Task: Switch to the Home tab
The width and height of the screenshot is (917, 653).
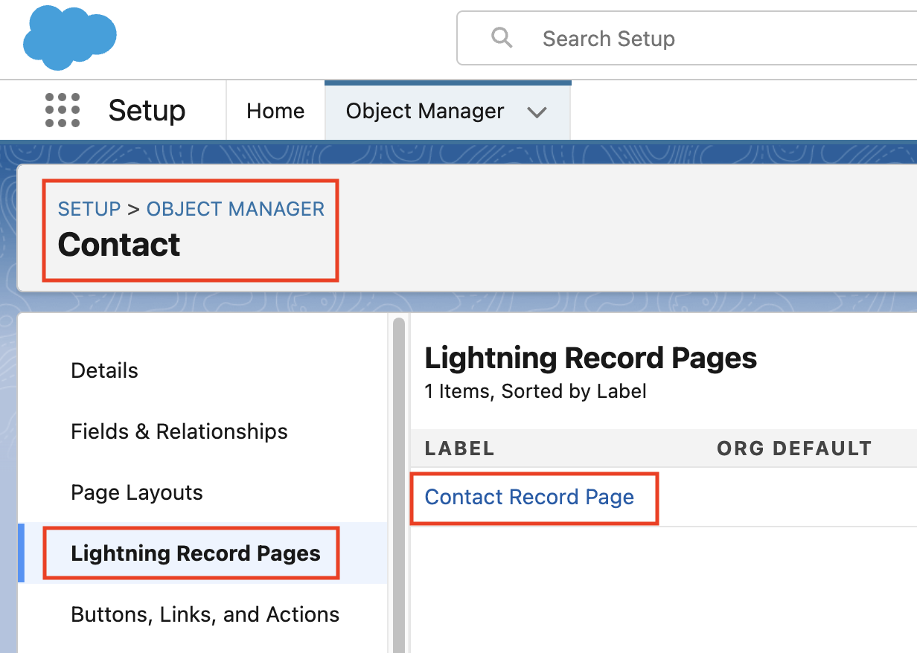Action: [x=275, y=111]
